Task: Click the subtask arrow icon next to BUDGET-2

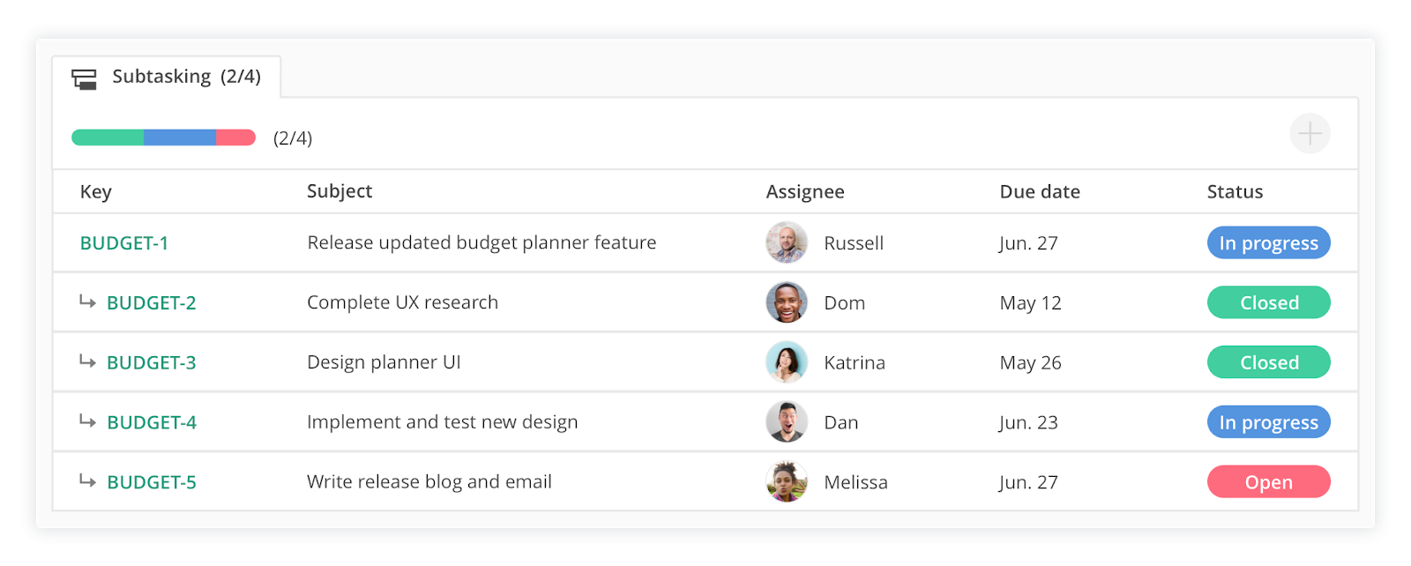Action: 87,302
